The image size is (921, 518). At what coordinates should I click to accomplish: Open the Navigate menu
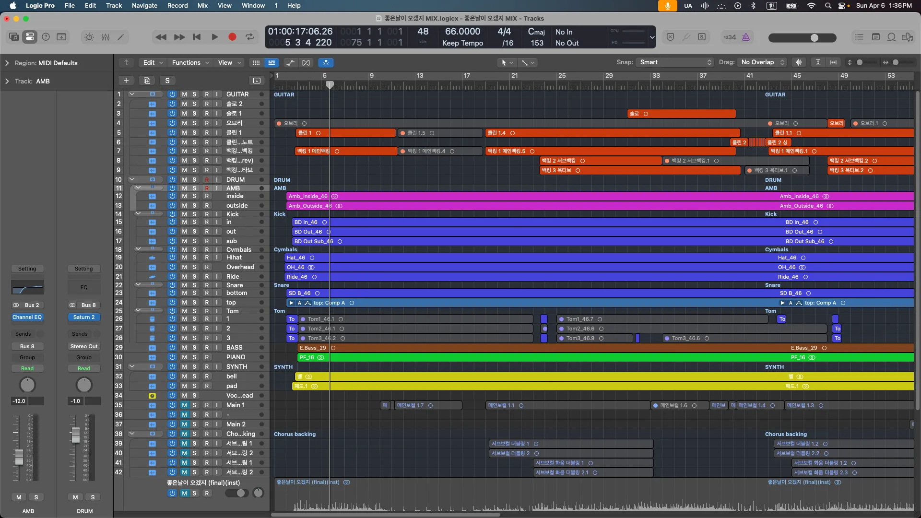click(x=144, y=5)
